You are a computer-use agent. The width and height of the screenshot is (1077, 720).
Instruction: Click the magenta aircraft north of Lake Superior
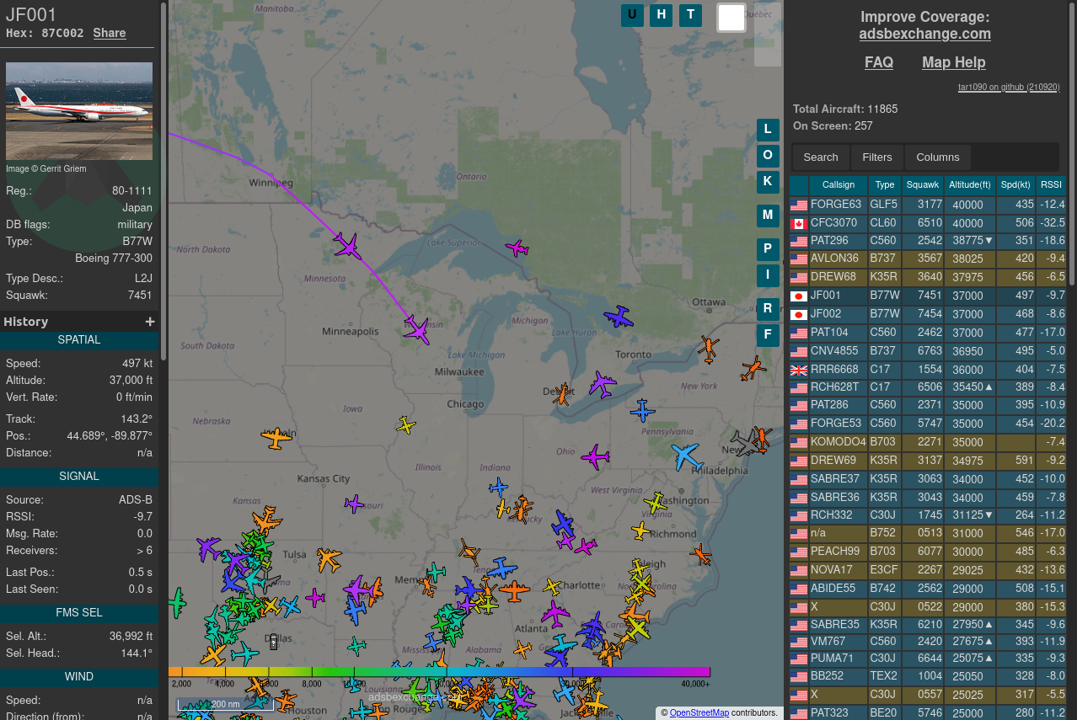click(517, 248)
